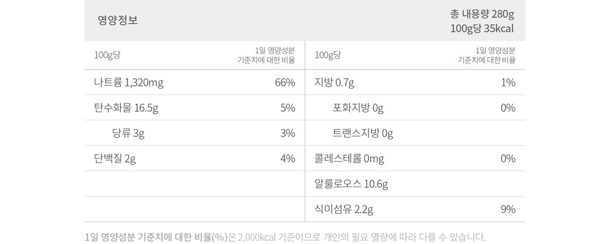The width and height of the screenshot is (610, 244).
Task: Select the 총 내용량 280g text
Action: (483, 14)
